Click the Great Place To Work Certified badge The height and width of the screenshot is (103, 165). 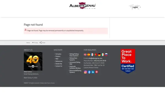click(128, 61)
